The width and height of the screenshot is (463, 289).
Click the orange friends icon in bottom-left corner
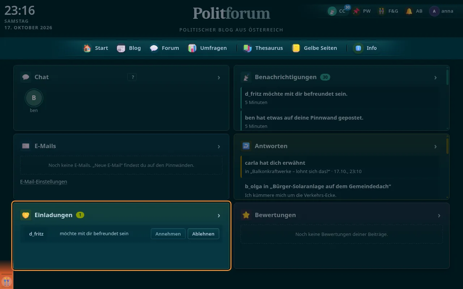[7, 281]
